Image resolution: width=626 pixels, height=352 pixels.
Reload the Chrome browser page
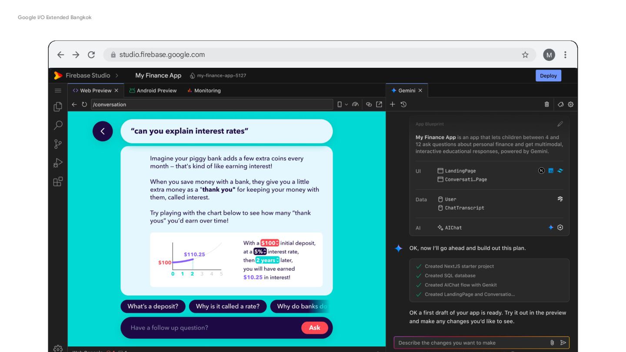coord(91,55)
